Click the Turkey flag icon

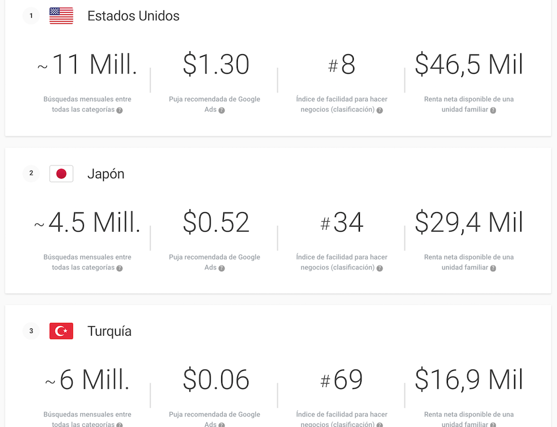coord(61,331)
